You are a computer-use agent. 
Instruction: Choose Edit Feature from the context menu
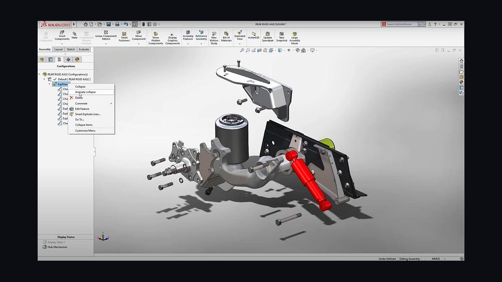[92, 109]
